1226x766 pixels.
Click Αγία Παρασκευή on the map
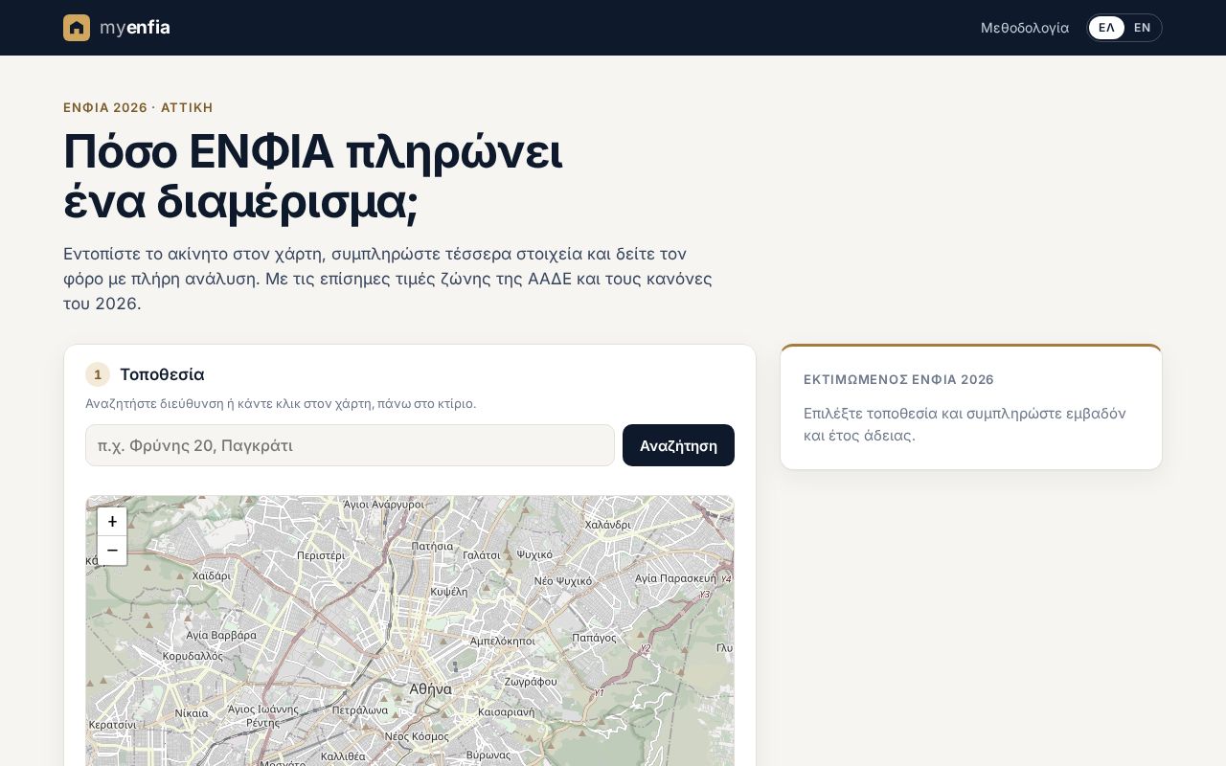[676, 579]
